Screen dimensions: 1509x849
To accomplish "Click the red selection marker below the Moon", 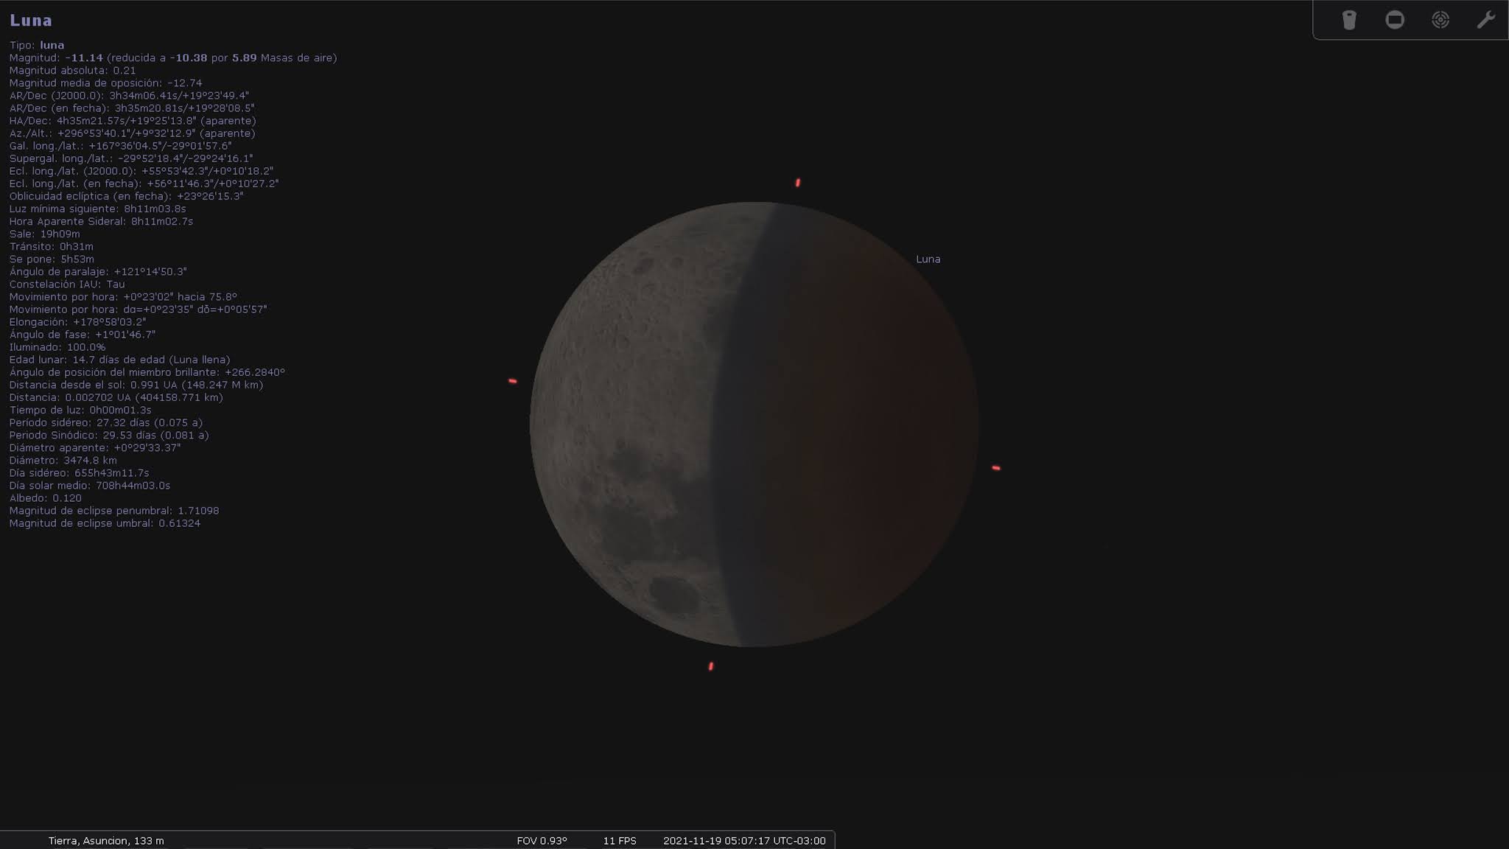I will tap(711, 666).
